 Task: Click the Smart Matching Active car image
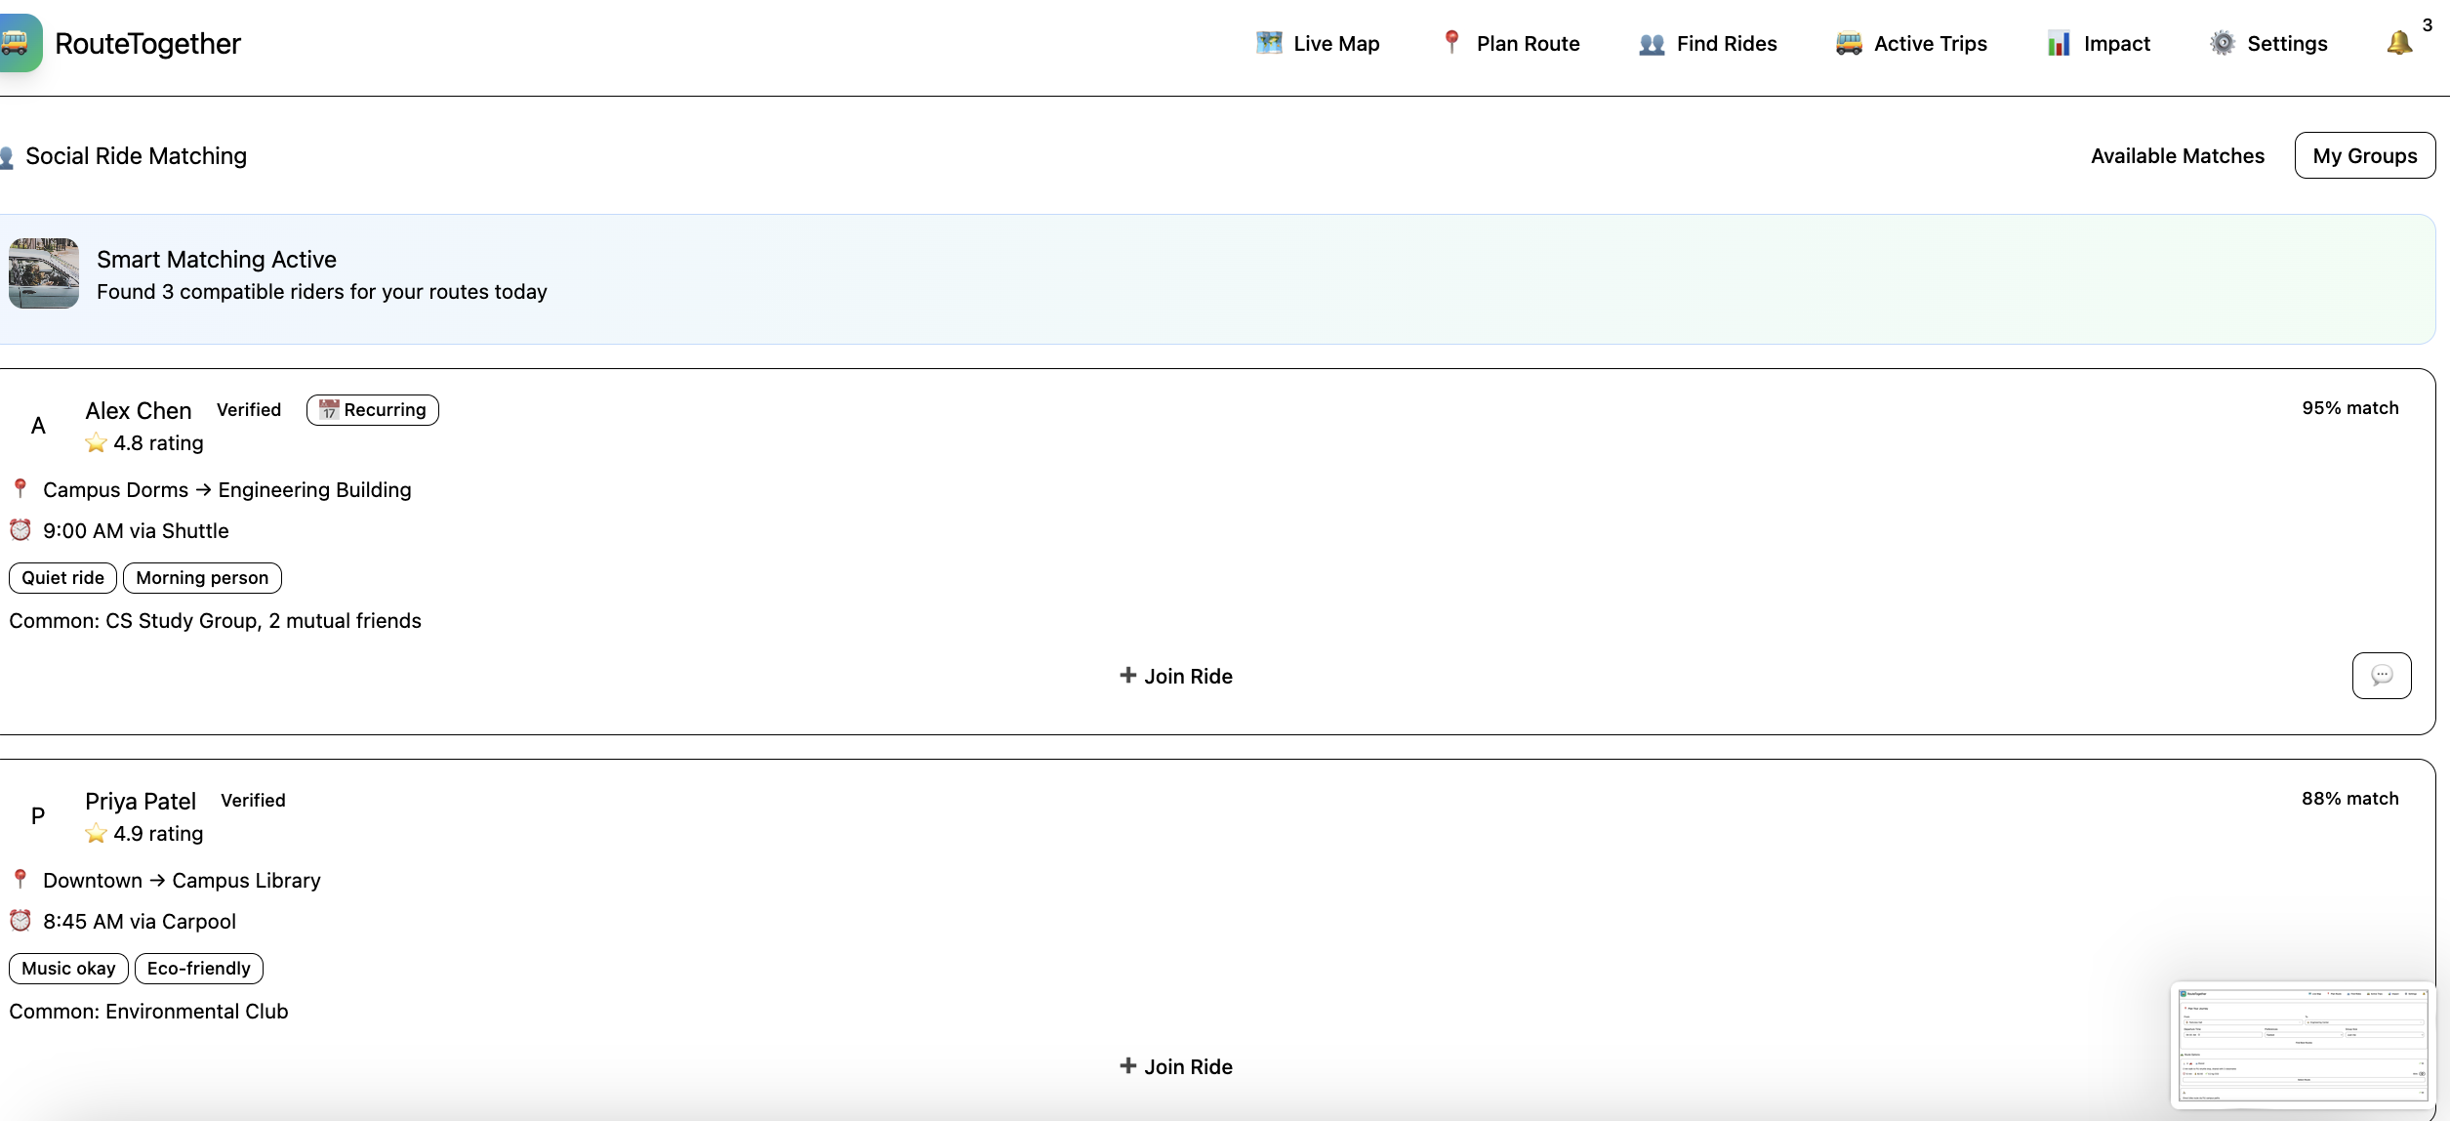44,273
